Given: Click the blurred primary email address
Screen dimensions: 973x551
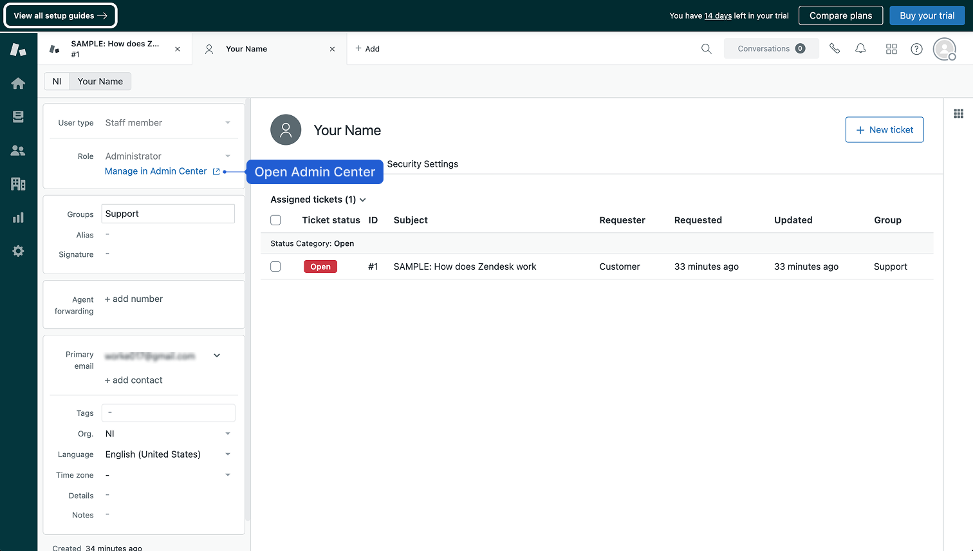Looking at the screenshot, I should pyautogui.click(x=150, y=356).
